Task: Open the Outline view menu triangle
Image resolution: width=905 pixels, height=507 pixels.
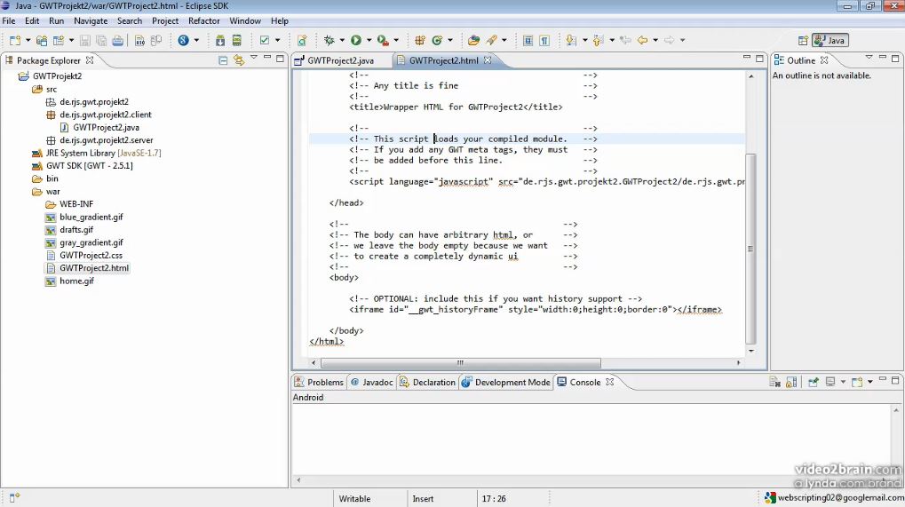Action: [x=869, y=57]
